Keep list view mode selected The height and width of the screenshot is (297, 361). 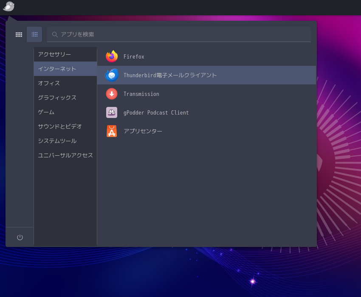click(34, 34)
